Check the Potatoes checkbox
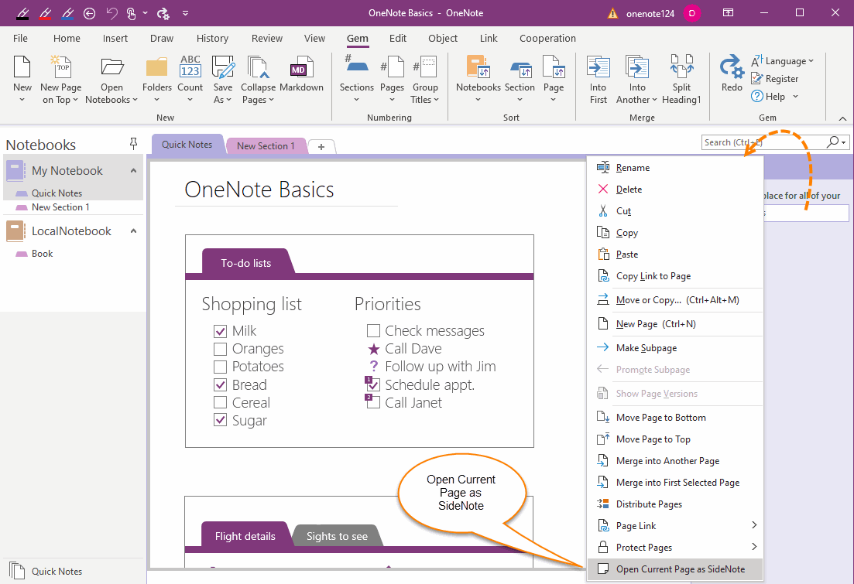 click(x=220, y=367)
